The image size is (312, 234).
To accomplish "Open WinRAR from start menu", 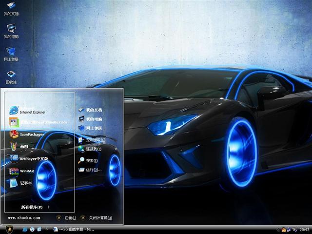I will [x=21, y=171].
